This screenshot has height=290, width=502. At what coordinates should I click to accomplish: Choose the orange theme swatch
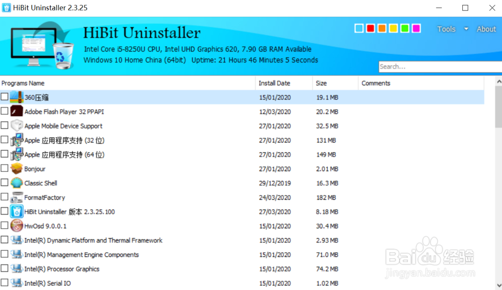pos(382,28)
